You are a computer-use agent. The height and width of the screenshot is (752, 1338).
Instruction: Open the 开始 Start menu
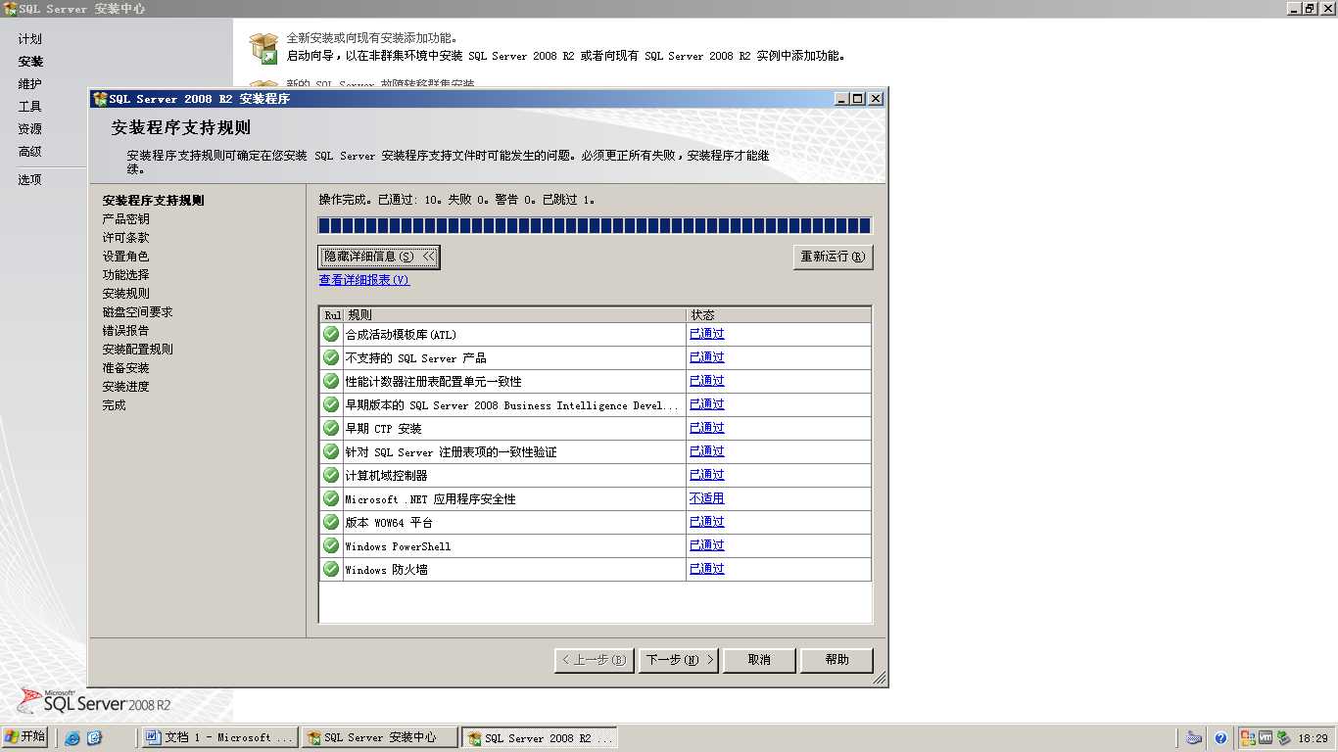(25, 737)
